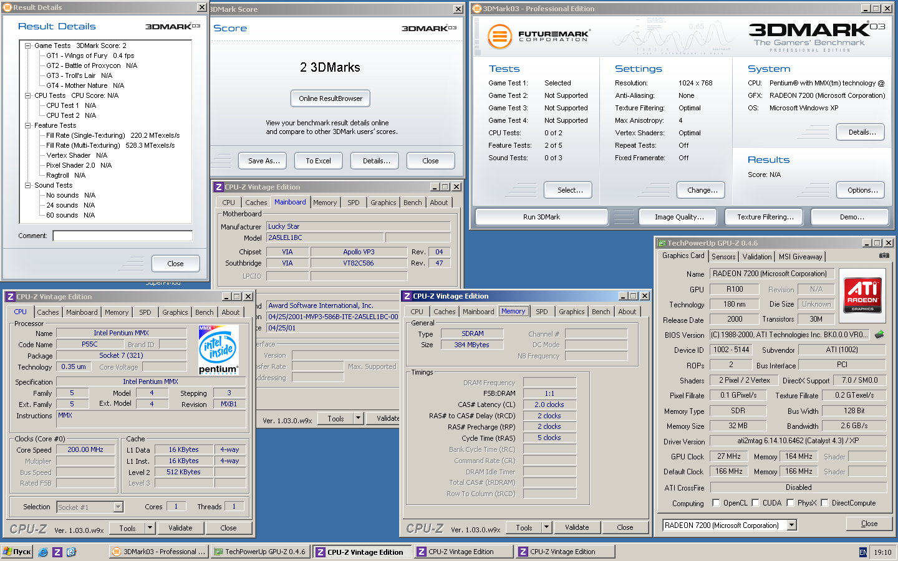Image resolution: width=898 pixels, height=561 pixels.
Task: Collapse the CPU Tests tree node
Action: 27,95
